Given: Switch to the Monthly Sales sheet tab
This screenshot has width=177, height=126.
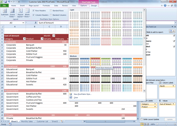Looking at the screenshot, I should 27,121.
